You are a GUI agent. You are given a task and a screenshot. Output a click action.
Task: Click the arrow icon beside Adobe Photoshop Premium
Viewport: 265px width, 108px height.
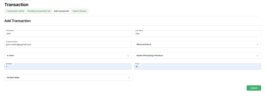coord(257,55)
